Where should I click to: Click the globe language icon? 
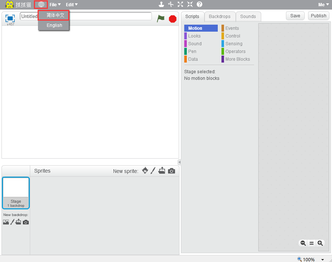coord(41,4)
